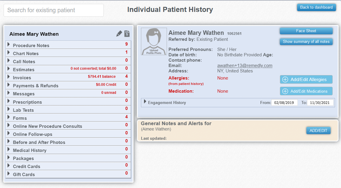Viewport: 341px width, 188px height.
Task: Expand Engagement History triangle
Action: pos(145,101)
